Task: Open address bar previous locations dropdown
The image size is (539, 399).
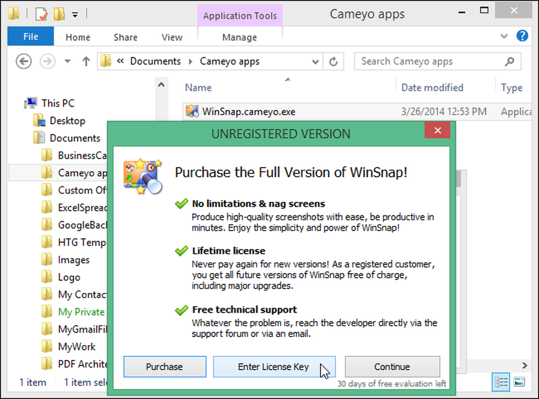Action: (x=315, y=62)
